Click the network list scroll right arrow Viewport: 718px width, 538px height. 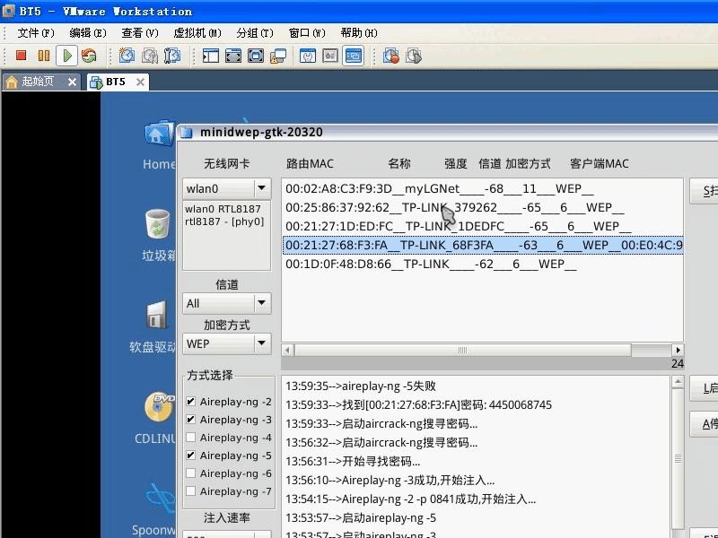pyautogui.click(x=678, y=350)
